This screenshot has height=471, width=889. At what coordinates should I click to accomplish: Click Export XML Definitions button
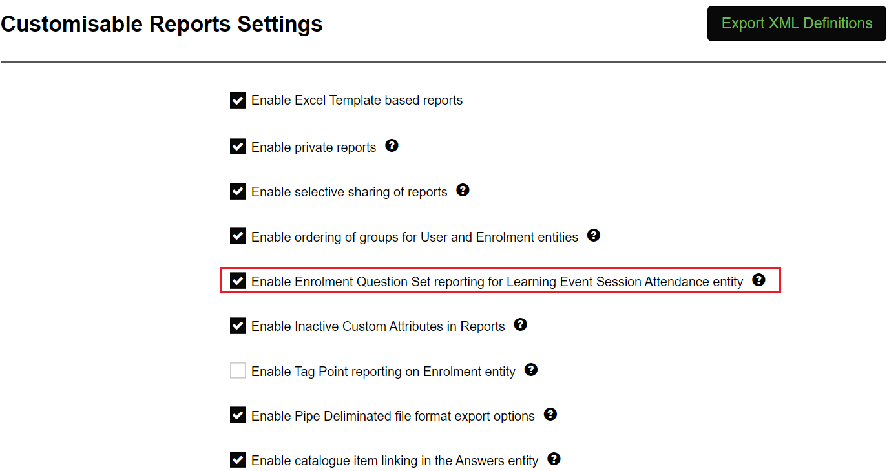[797, 24]
